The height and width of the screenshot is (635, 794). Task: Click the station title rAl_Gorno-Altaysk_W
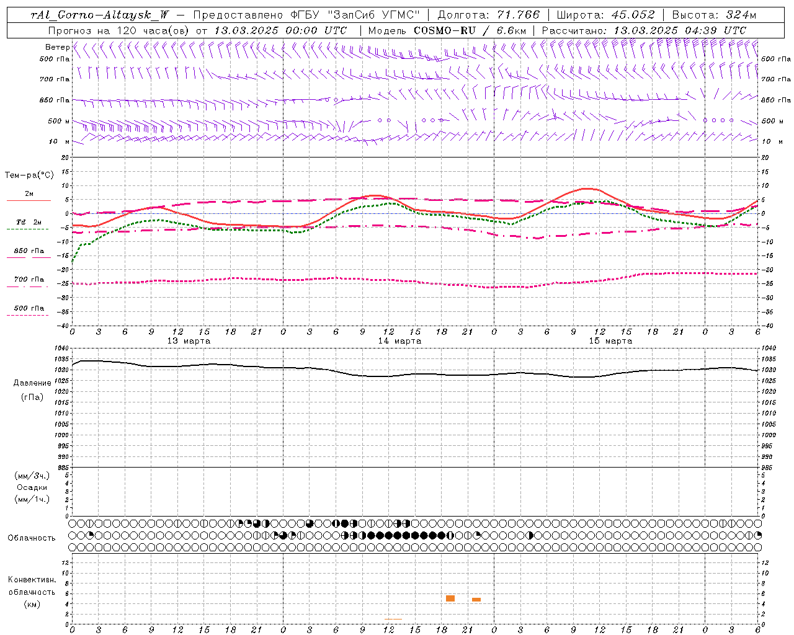[x=100, y=15]
